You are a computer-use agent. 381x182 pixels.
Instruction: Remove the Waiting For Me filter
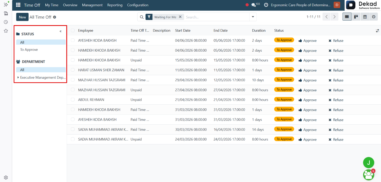pos(180,17)
